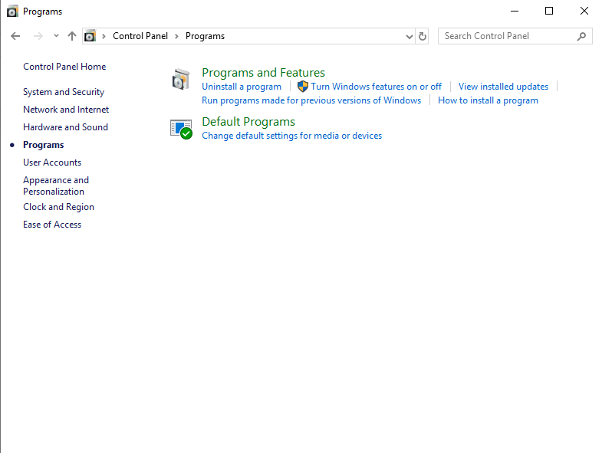Open Default Programs heading
This screenshot has width=602, height=453.
coord(248,122)
